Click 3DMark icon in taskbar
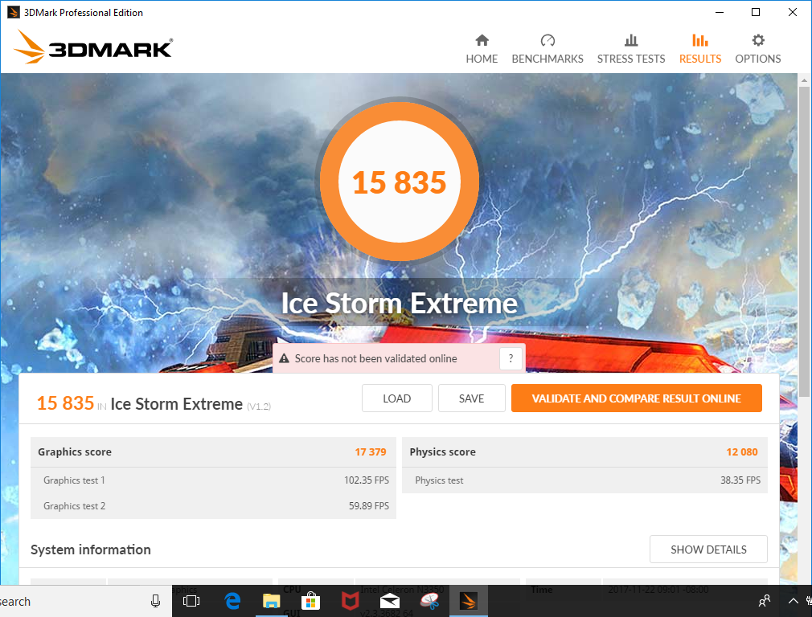The height and width of the screenshot is (617, 812). pyautogui.click(x=468, y=601)
